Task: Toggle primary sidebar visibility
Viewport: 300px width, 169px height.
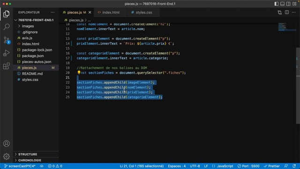Action: coord(276,4)
